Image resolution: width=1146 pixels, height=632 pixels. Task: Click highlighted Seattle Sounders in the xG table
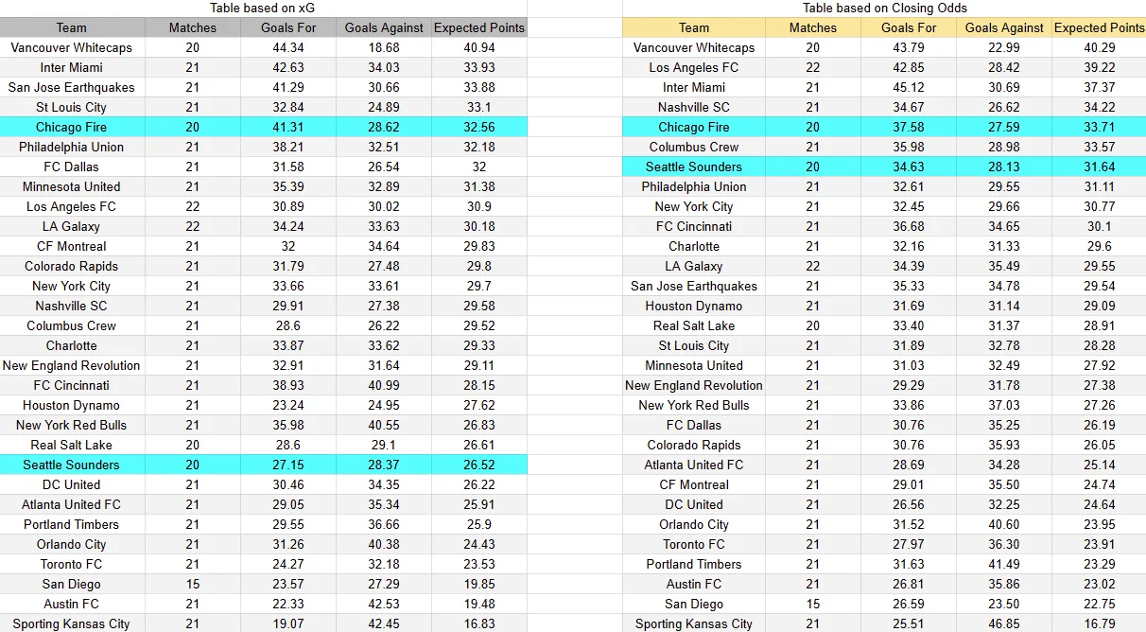(x=72, y=465)
